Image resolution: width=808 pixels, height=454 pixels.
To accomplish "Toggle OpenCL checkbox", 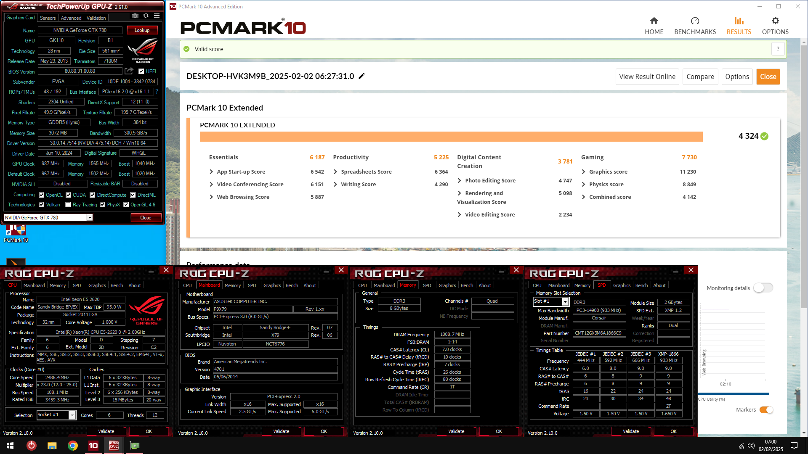I will (x=42, y=195).
